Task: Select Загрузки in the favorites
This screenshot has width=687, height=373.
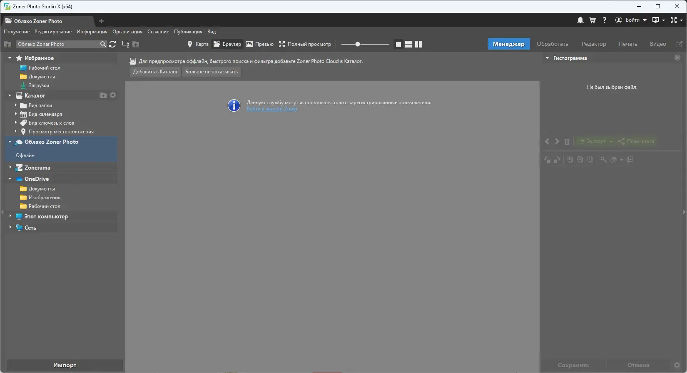Action: coord(39,85)
